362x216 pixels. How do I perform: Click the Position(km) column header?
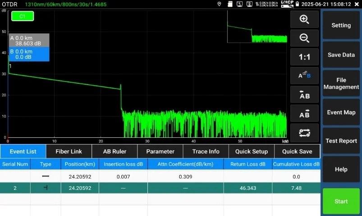80,164
